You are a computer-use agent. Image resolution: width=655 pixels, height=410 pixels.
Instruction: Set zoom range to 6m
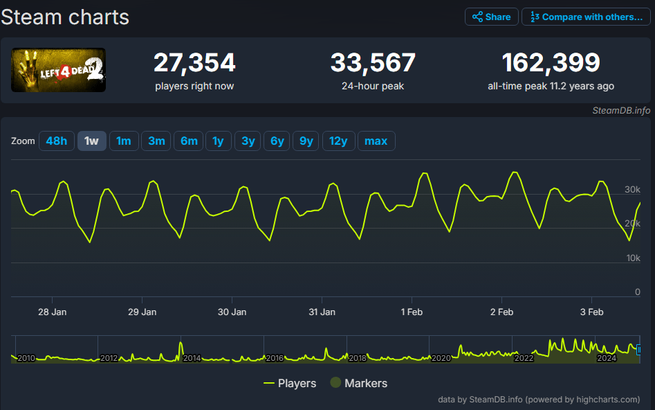click(x=188, y=141)
